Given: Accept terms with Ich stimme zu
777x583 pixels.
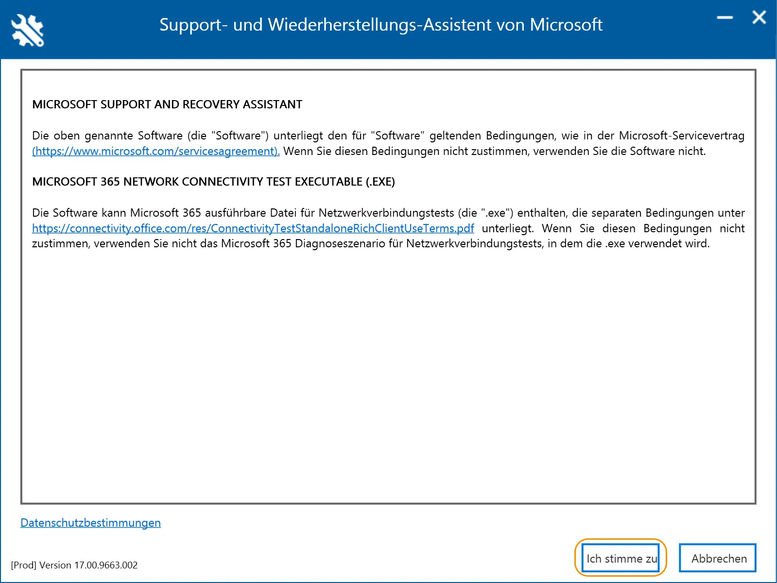Looking at the screenshot, I should click(x=621, y=558).
